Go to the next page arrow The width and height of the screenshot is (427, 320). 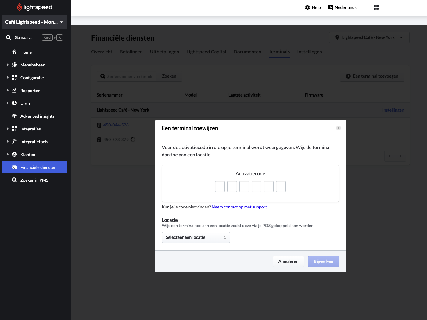point(400,156)
